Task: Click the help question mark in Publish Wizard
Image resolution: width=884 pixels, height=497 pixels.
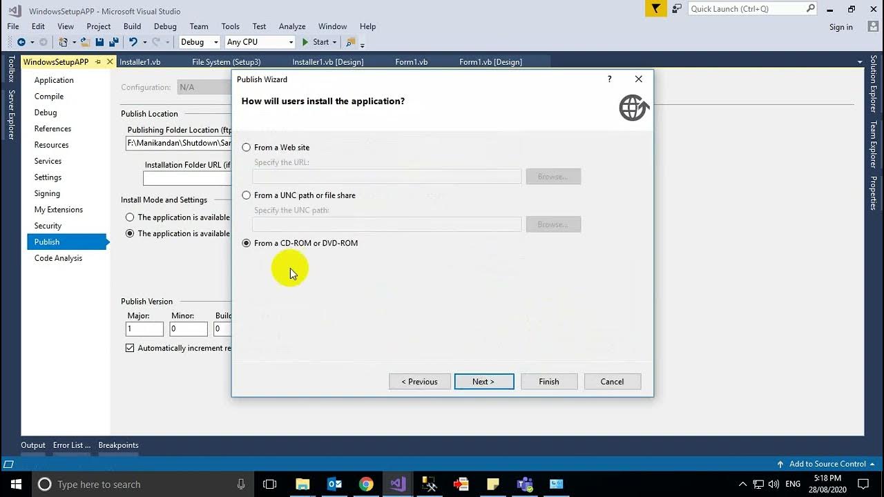Action: (x=609, y=79)
